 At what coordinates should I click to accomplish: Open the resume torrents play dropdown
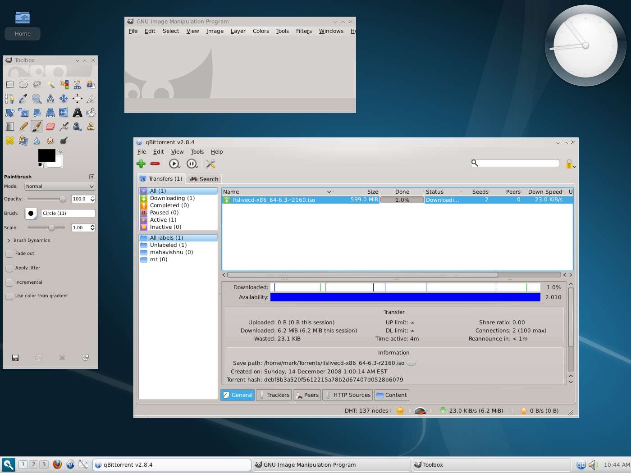point(174,164)
